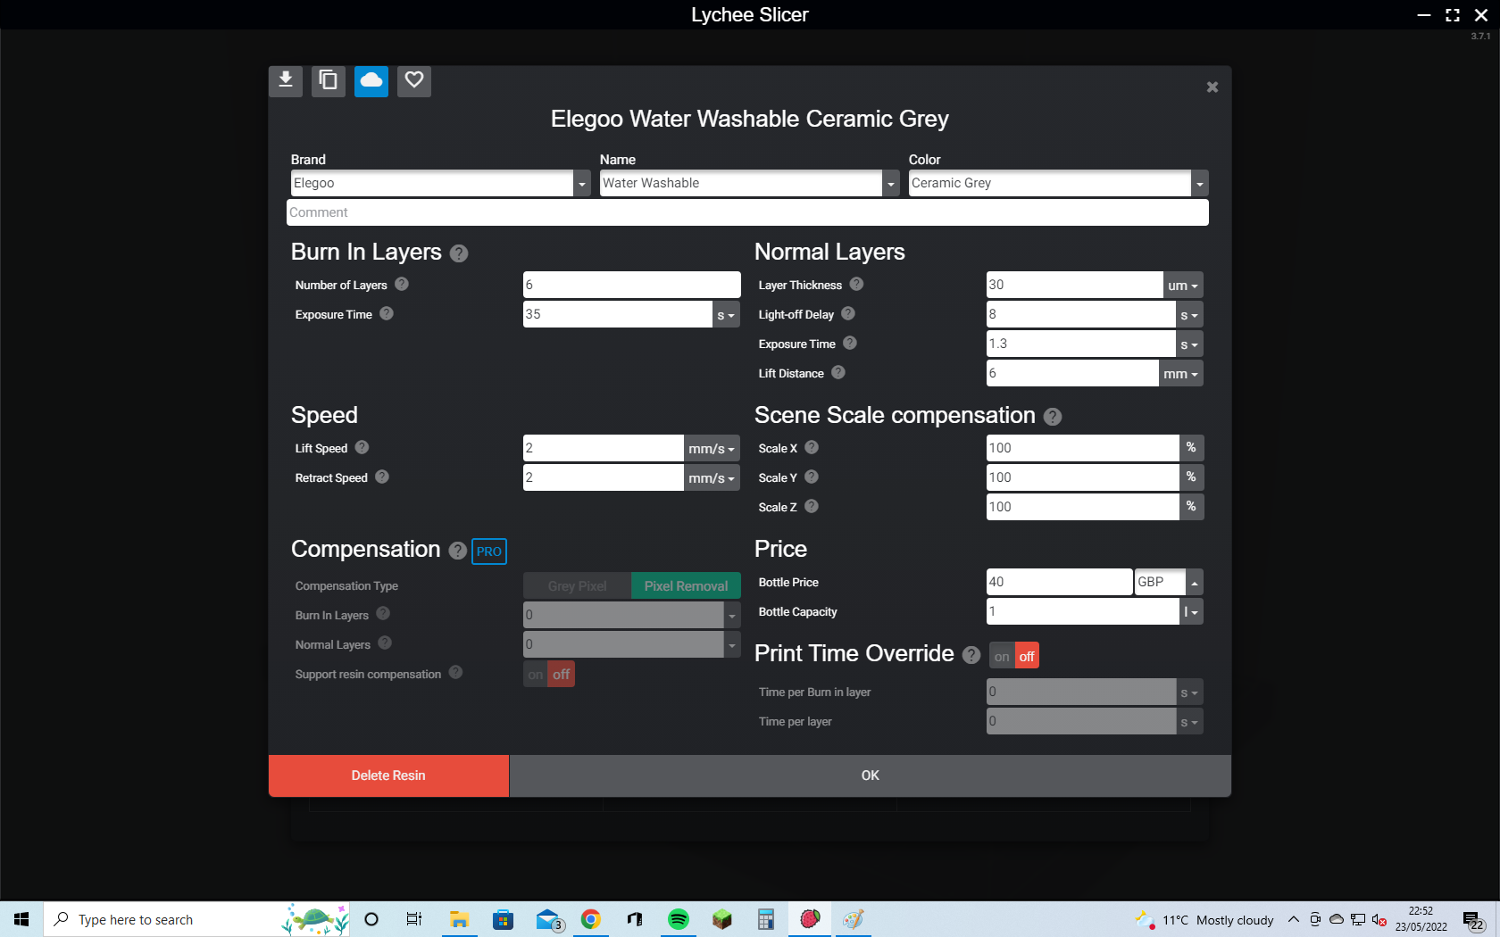Click the download resin profile icon
This screenshot has height=937, width=1500.
(x=286, y=81)
